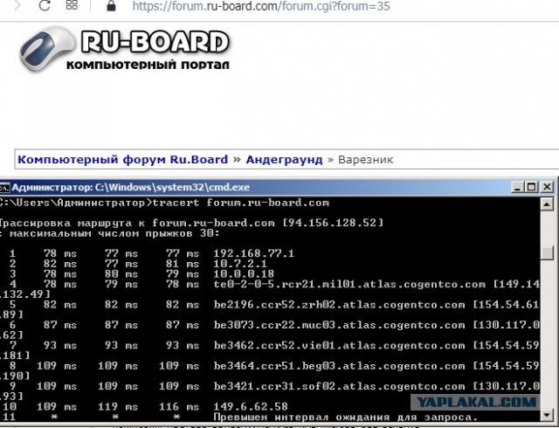Select the forum.ru-board.com address bar URL

pyautogui.click(x=261, y=6)
